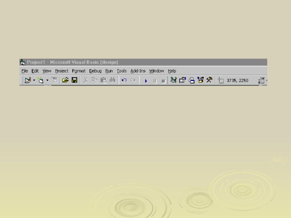Open the Tools menu
The image size is (291, 218).
[122, 71]
